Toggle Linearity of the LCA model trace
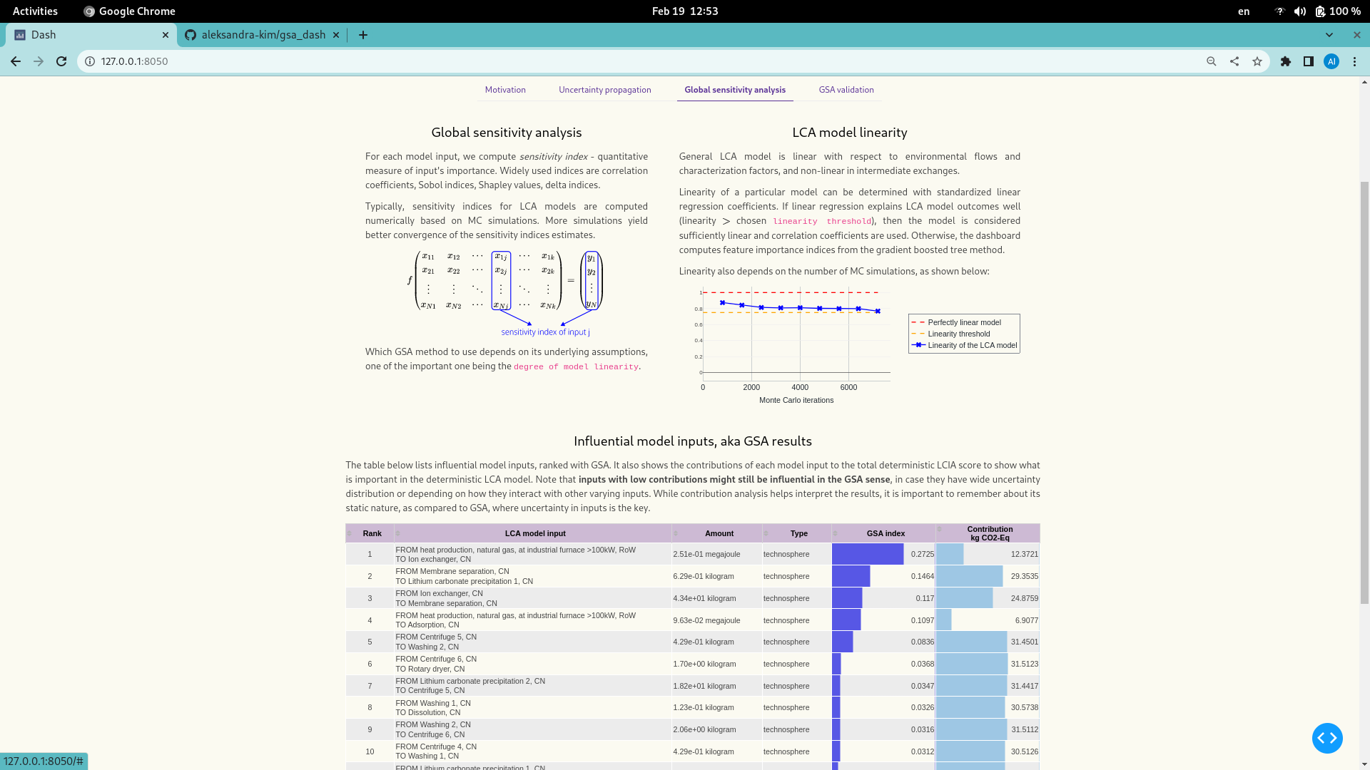 [x=971, y=345]
